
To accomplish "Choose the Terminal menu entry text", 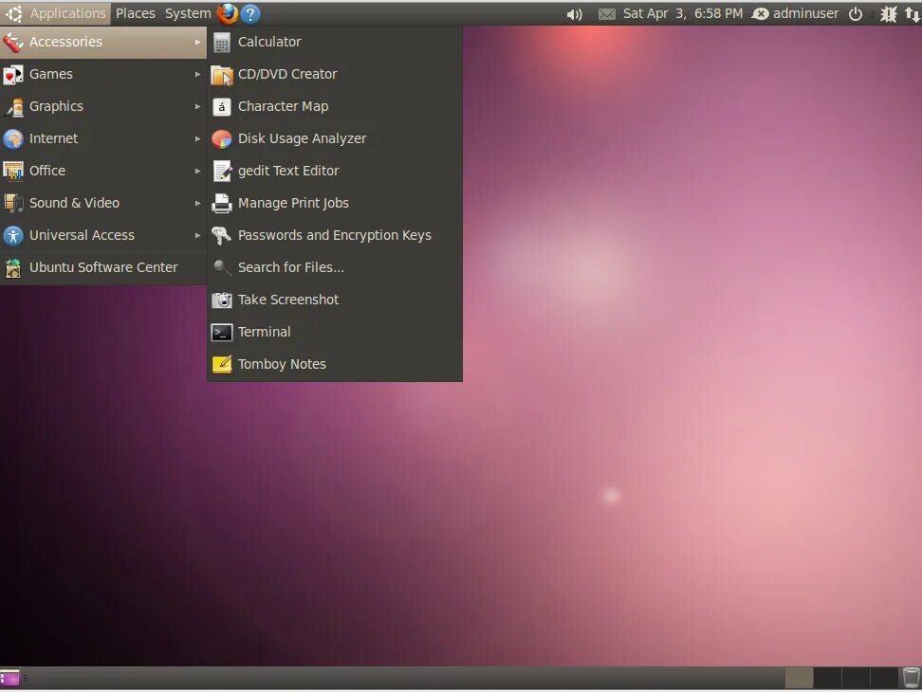I will [x=264, y=333].
